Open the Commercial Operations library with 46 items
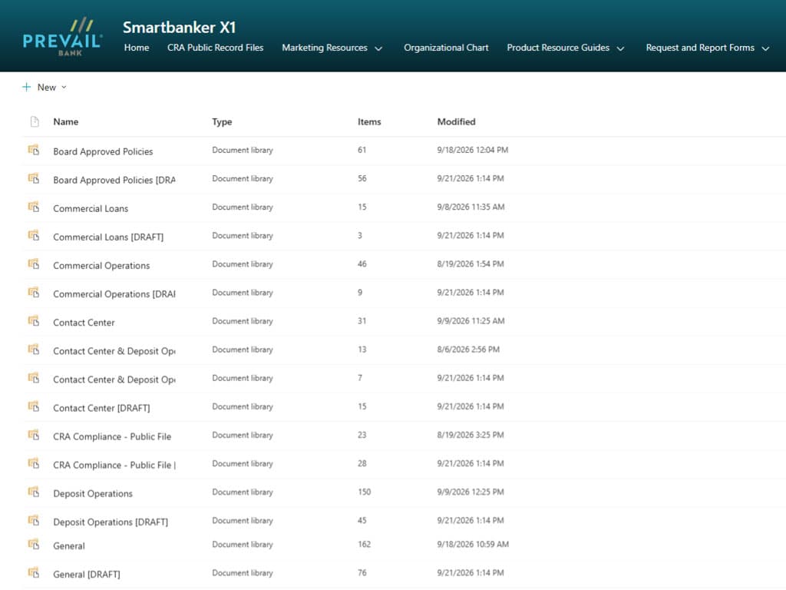The width and height of the screenshot is (786, 590). point(101,265)
